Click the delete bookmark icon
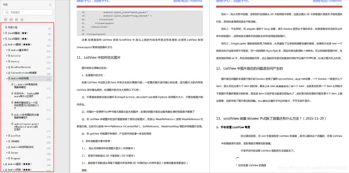349x173 pixels. (22, 19)
